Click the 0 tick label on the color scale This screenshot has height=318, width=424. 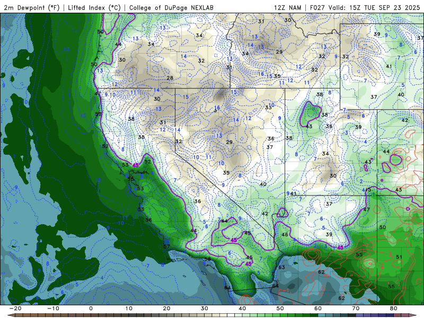click(x=91, y=308)
